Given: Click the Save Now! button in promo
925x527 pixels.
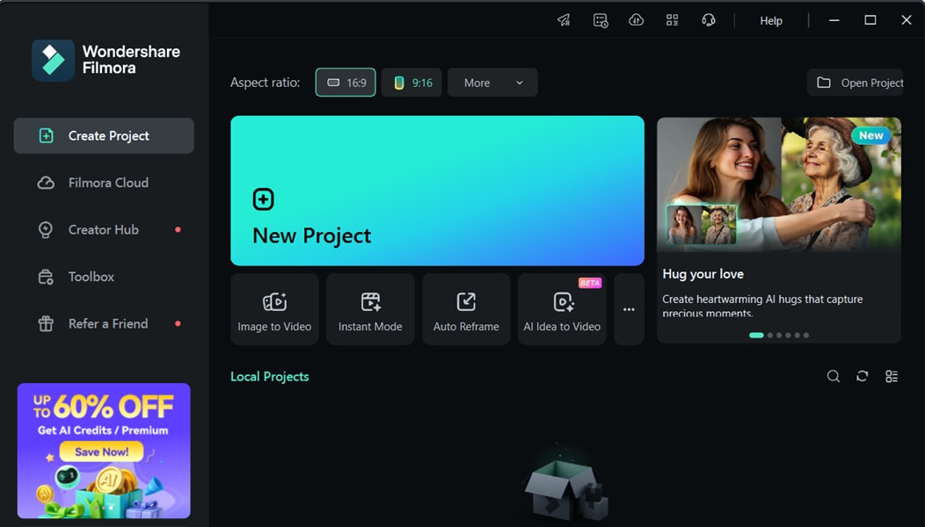Looking at the screenshot, I should pos(101,452).
